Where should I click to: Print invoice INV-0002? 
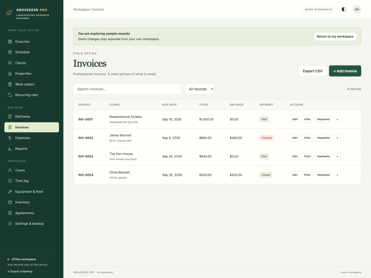click(x=307, y=138)
